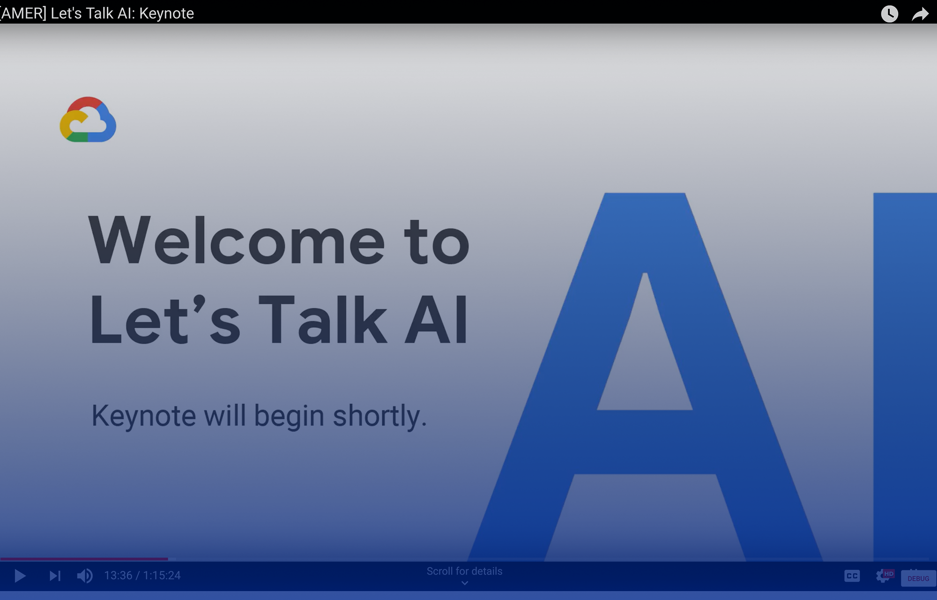Click the DEBUG button
Image resolution: width=937 pixels, height=600 pixels.
918,578
